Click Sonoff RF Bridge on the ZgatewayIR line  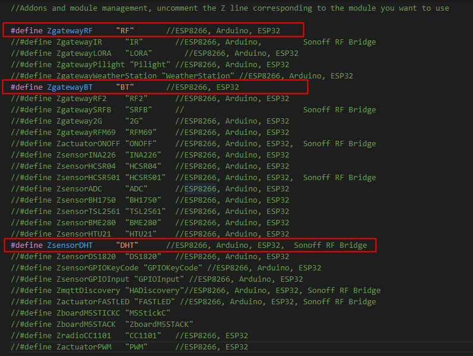pos(339,42)
